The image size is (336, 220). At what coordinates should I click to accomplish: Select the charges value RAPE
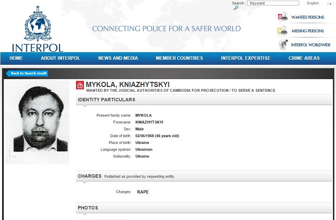(143, 192)
